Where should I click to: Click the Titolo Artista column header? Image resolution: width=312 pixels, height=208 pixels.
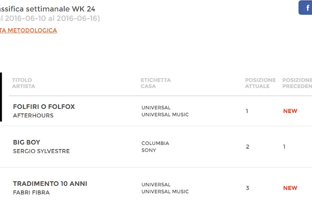coord(24,83)
